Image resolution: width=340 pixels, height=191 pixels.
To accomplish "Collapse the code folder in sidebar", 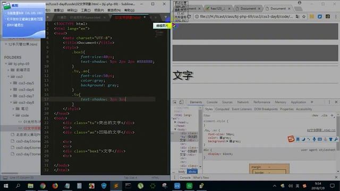I will click(13, 116).
